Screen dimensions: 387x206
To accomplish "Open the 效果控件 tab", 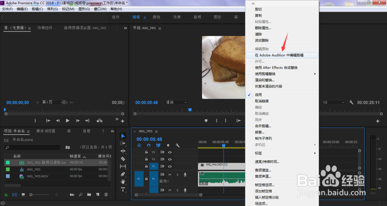I will click(45, 28).
